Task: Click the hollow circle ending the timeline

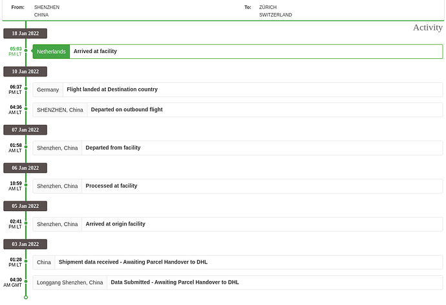Action: [26, 297]
